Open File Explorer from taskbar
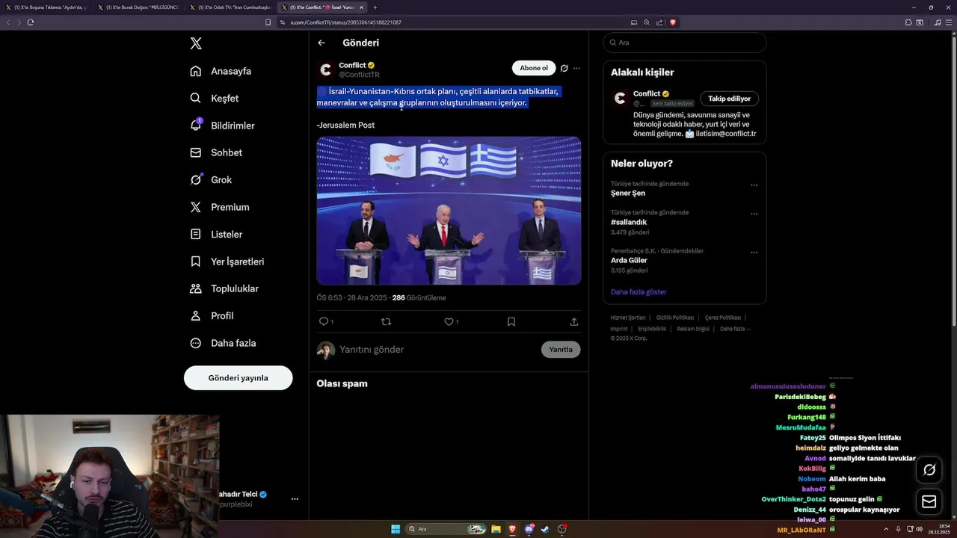This screenshot has height=538, width=957. [x=496, y=529]
